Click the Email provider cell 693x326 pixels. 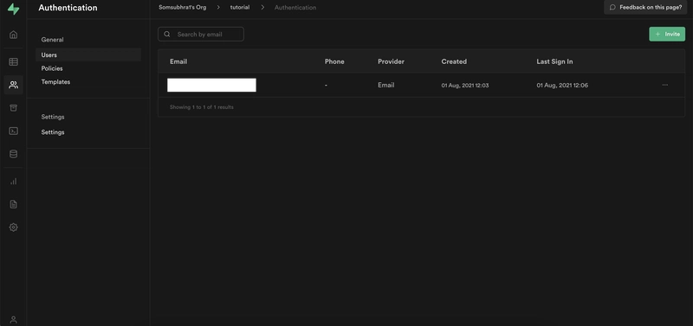385,85
